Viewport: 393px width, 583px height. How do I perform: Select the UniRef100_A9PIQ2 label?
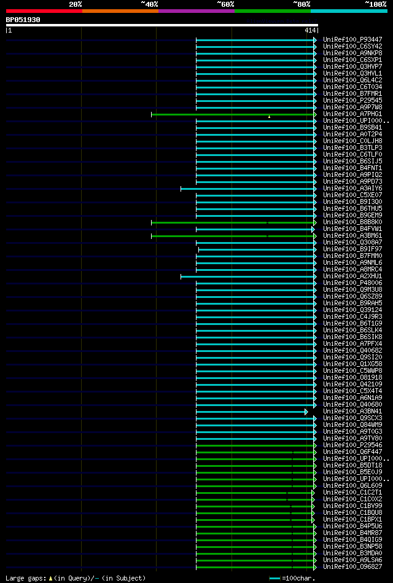point(352,174)
